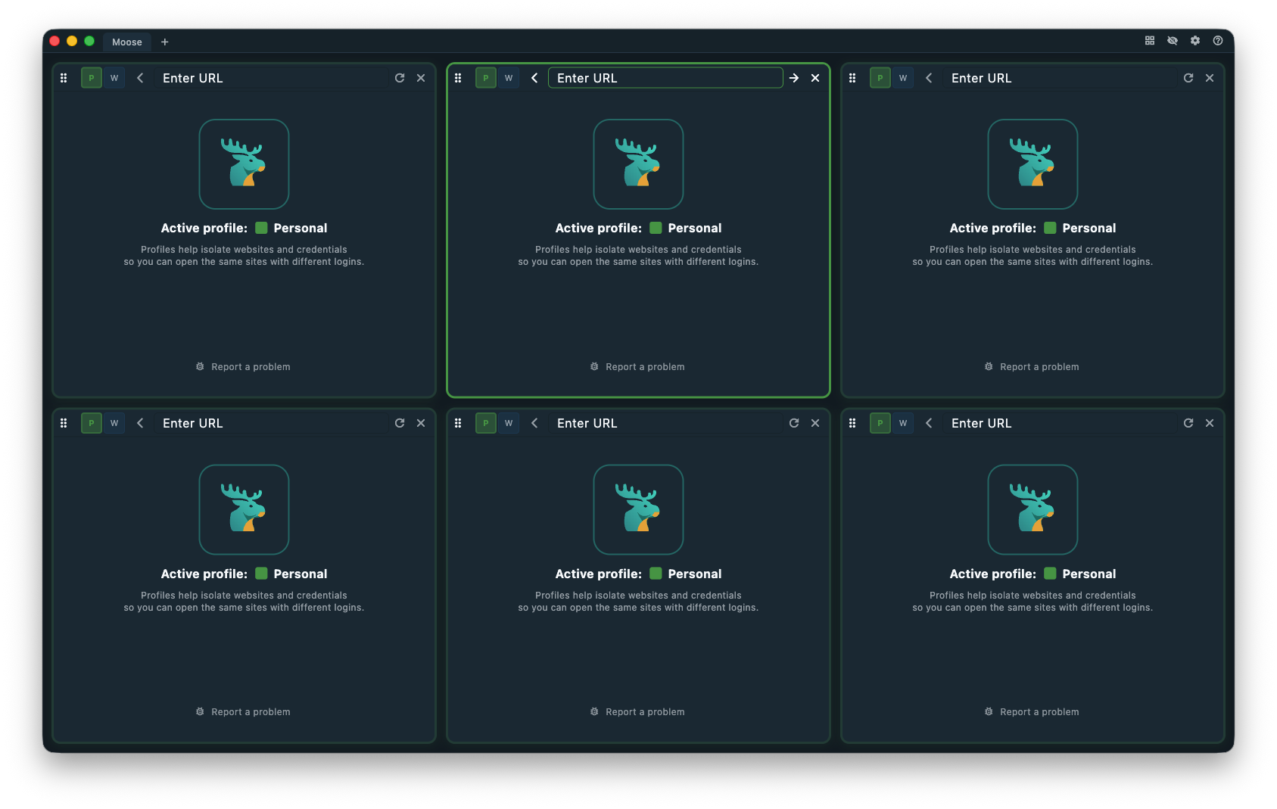The width and height of the screenshot is (1277, 809).
Task: Click Report a problem in the bottom-left pane
Action: pos(243,711)
